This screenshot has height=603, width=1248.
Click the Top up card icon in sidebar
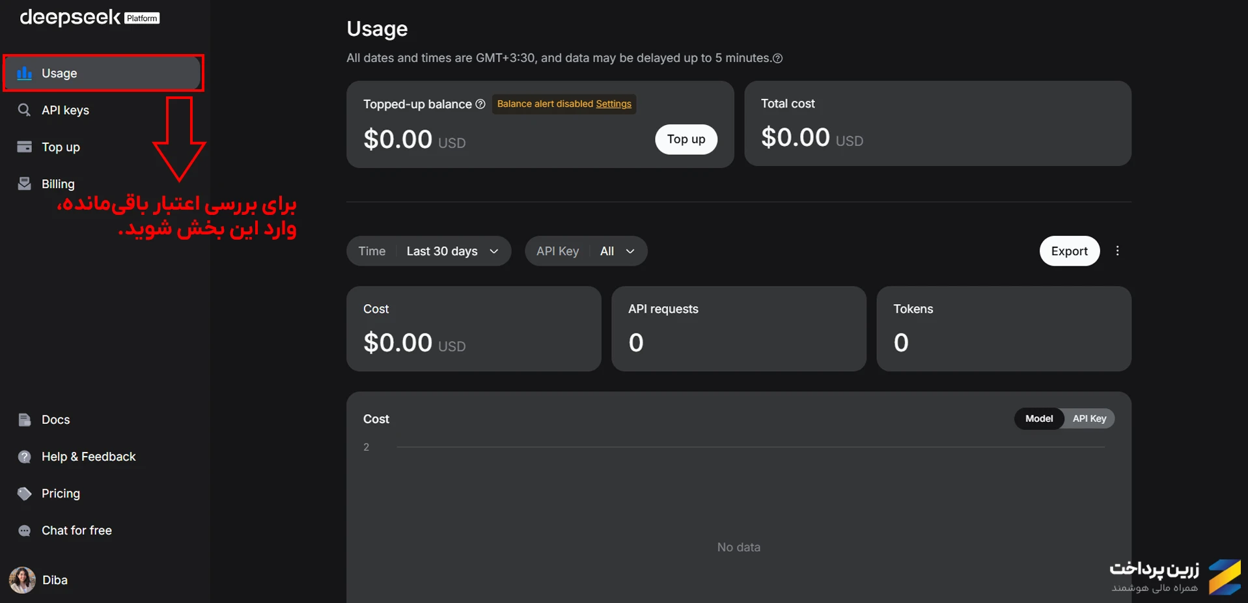click(x=24, y=147)
